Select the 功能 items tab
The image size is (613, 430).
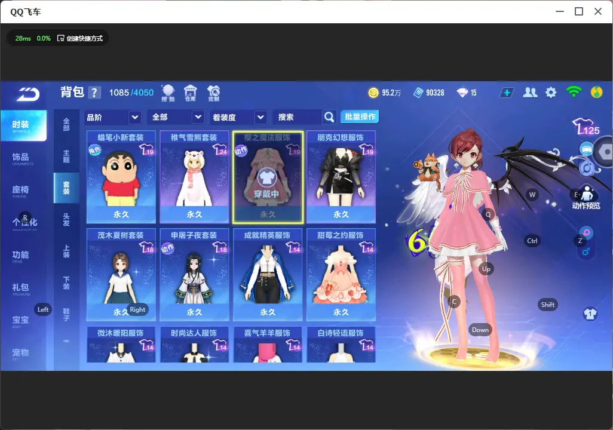pyautogui.click(x=21, y=256)
